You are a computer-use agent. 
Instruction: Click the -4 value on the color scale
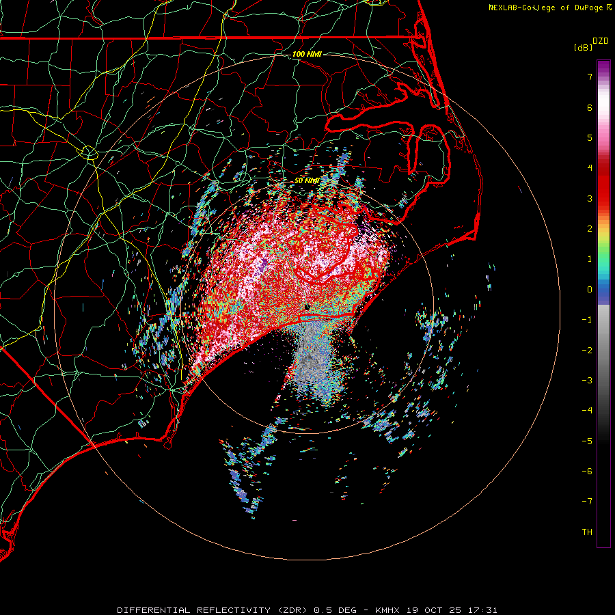click(x=587, y=411)
